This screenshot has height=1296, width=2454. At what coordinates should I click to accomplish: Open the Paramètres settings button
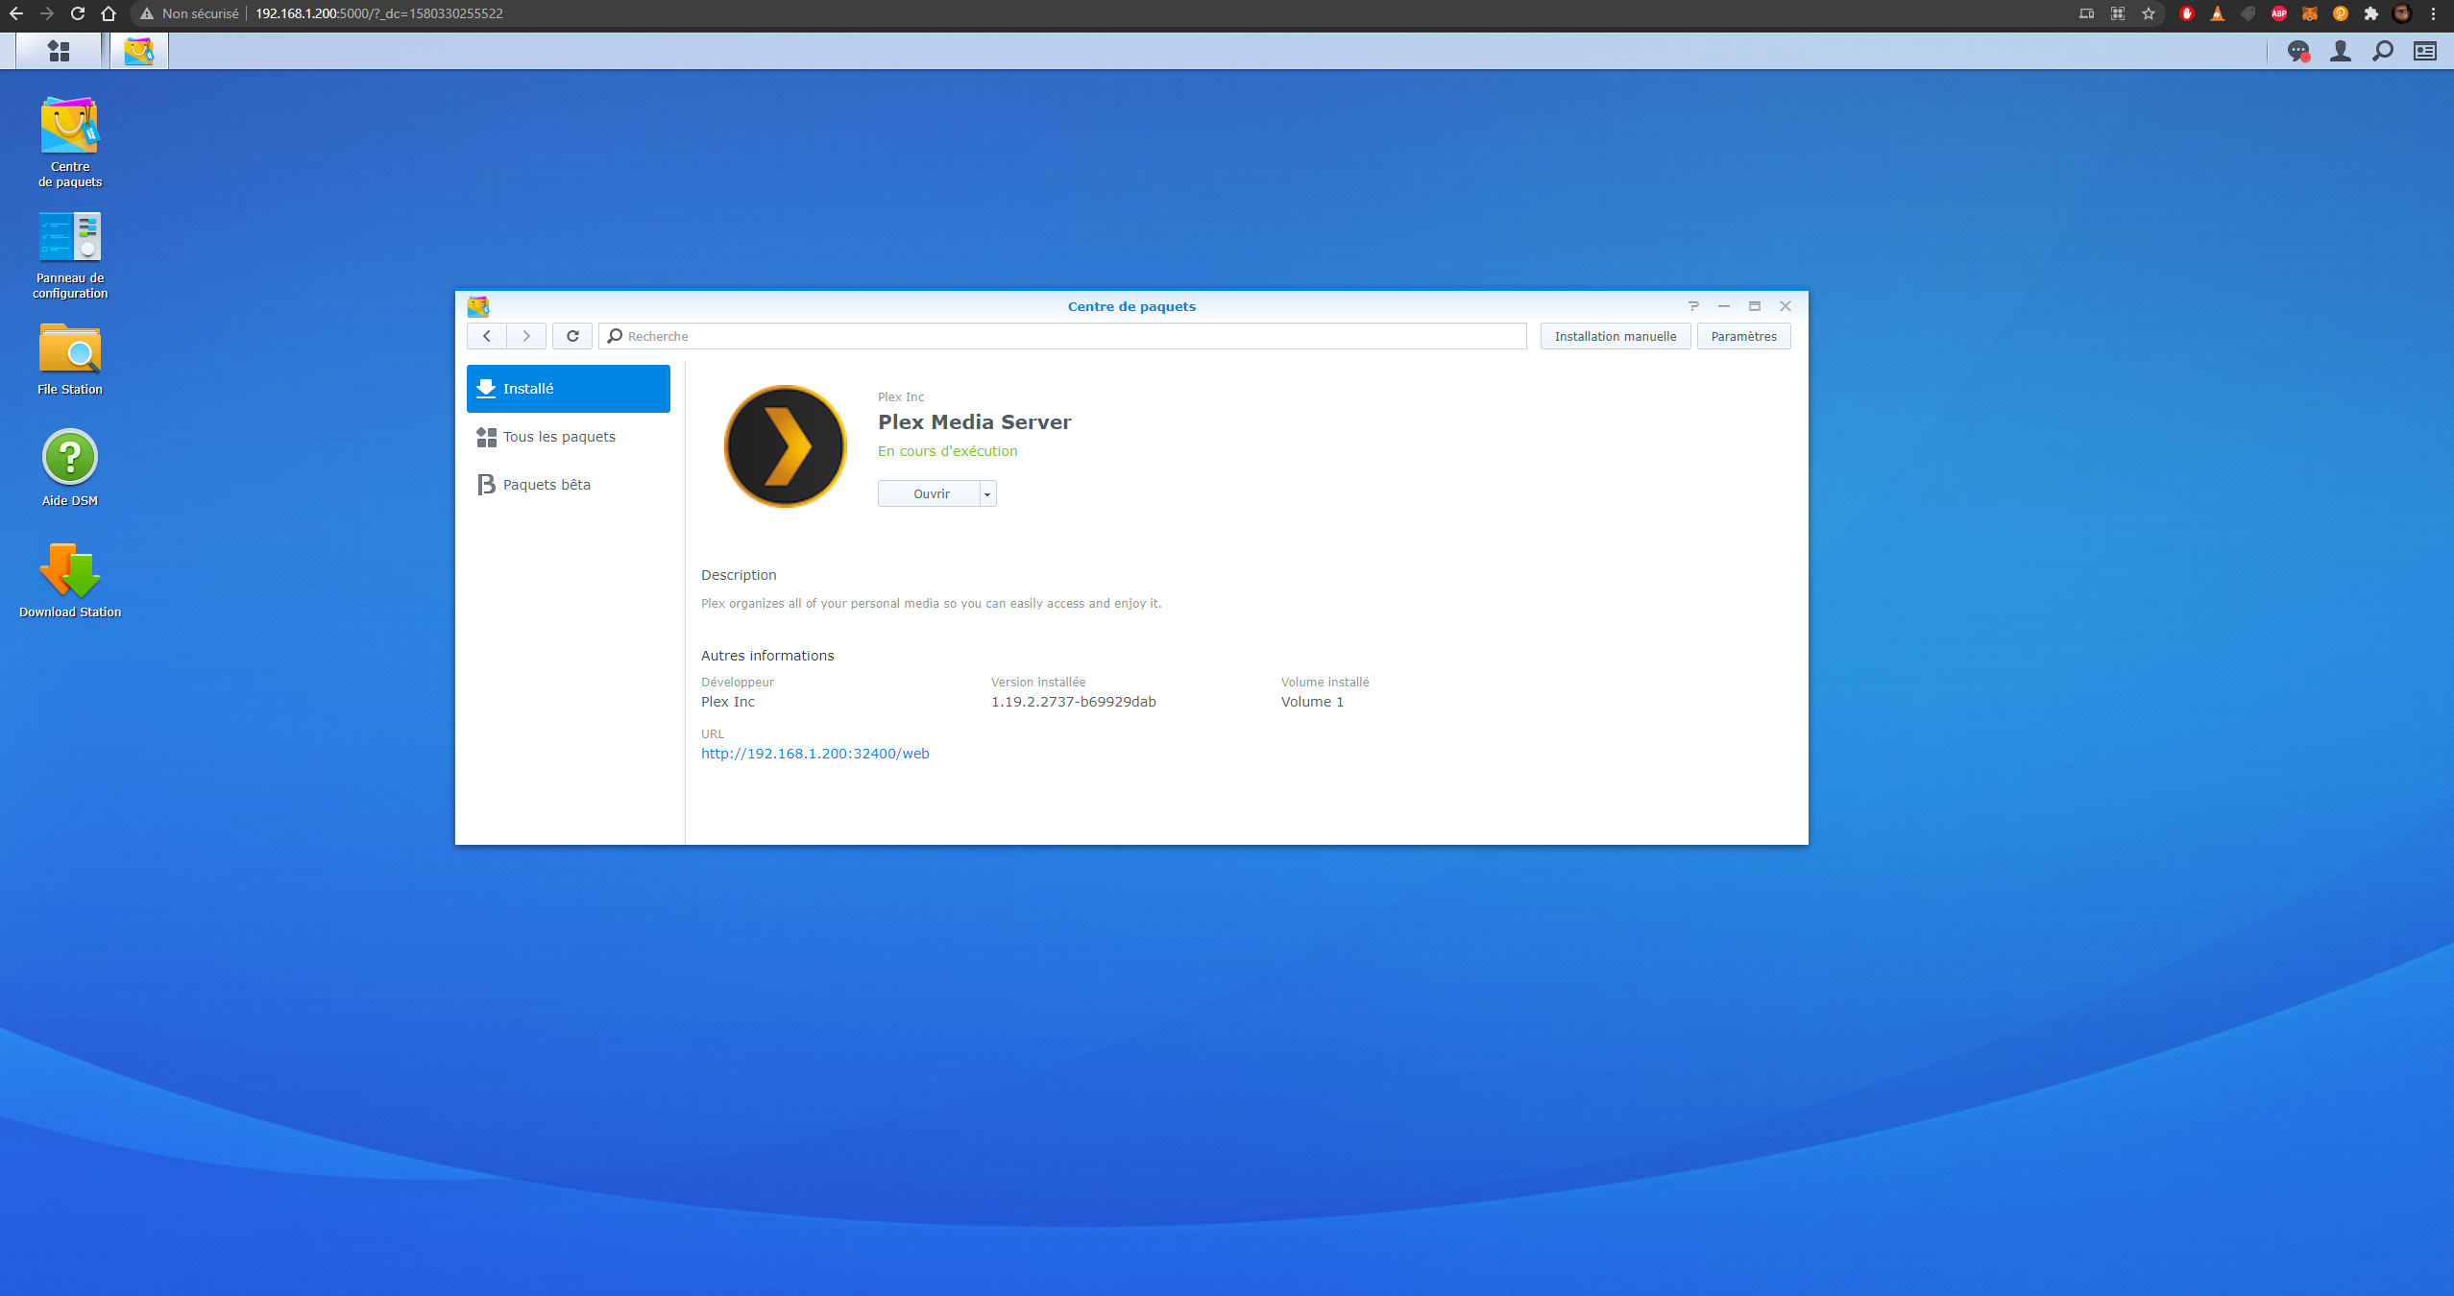click(1743, 336)
